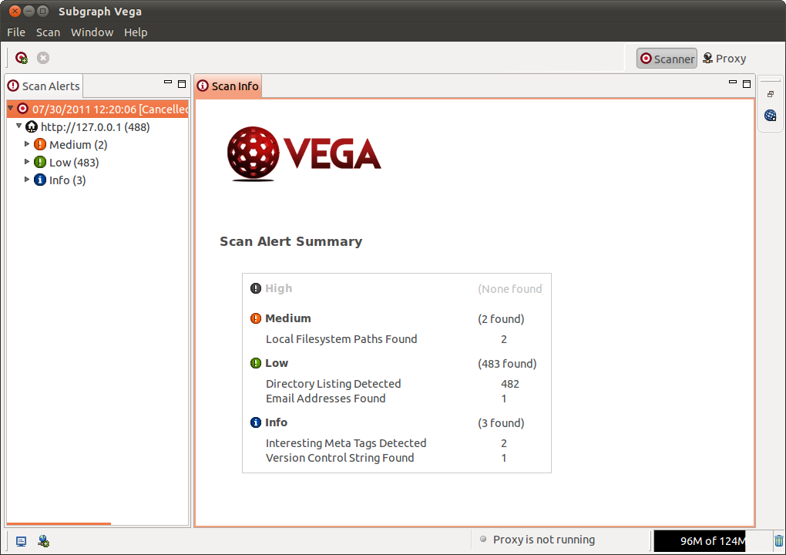Click the restore icon in right sidebar
The width and height of the screenshot is (786, 555).
coord(771,94)
